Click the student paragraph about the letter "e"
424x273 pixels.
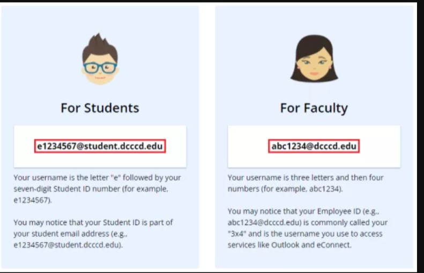[98, 189]
